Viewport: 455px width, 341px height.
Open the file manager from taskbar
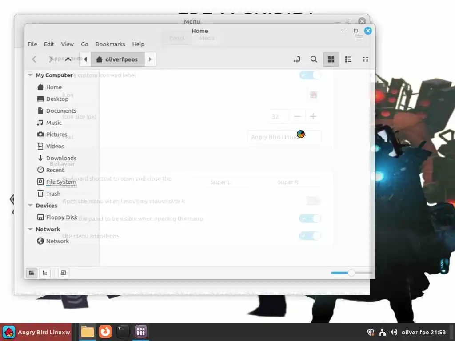(x=88, y=332)
